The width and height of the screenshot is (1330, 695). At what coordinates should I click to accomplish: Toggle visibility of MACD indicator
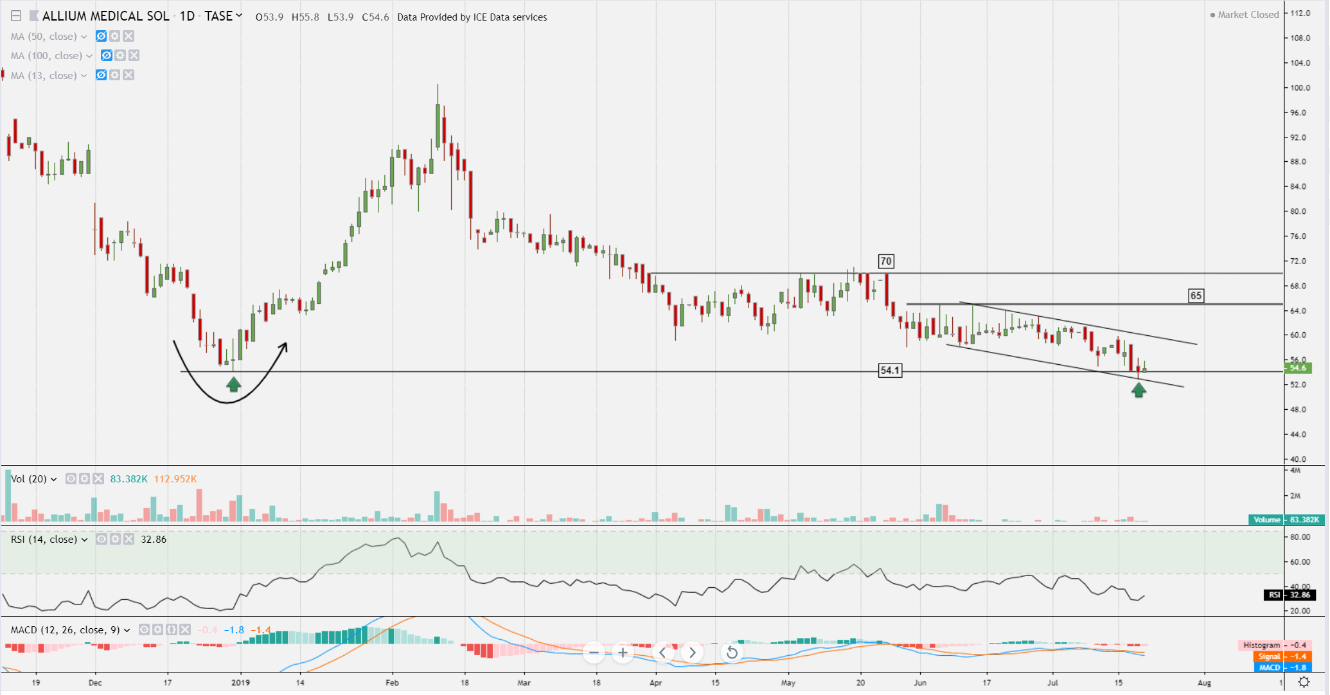[x=144, y=629]
